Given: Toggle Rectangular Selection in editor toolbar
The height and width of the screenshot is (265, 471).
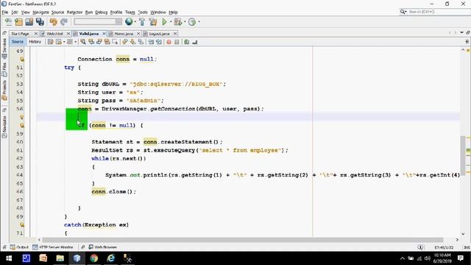Looking at the screenshot, I should (115, 42).
